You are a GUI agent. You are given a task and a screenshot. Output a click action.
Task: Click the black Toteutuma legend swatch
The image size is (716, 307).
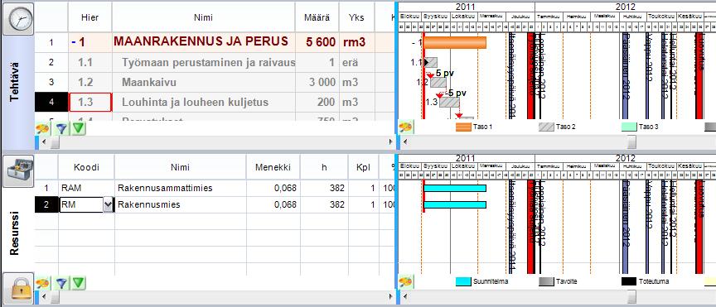tap(629, 281)
